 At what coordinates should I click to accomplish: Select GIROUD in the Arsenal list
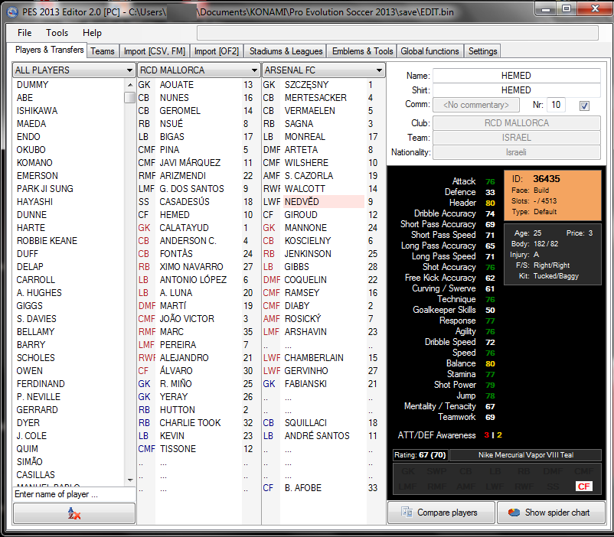(301, 215)
